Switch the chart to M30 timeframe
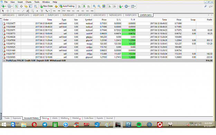Image resolution: width=216 pixels, height=135 pixels. click(x=68, y=11)
